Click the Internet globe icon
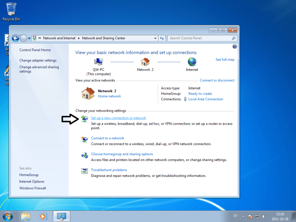The width and height of the screenshot is (296, 222). (x=192, y=62)
